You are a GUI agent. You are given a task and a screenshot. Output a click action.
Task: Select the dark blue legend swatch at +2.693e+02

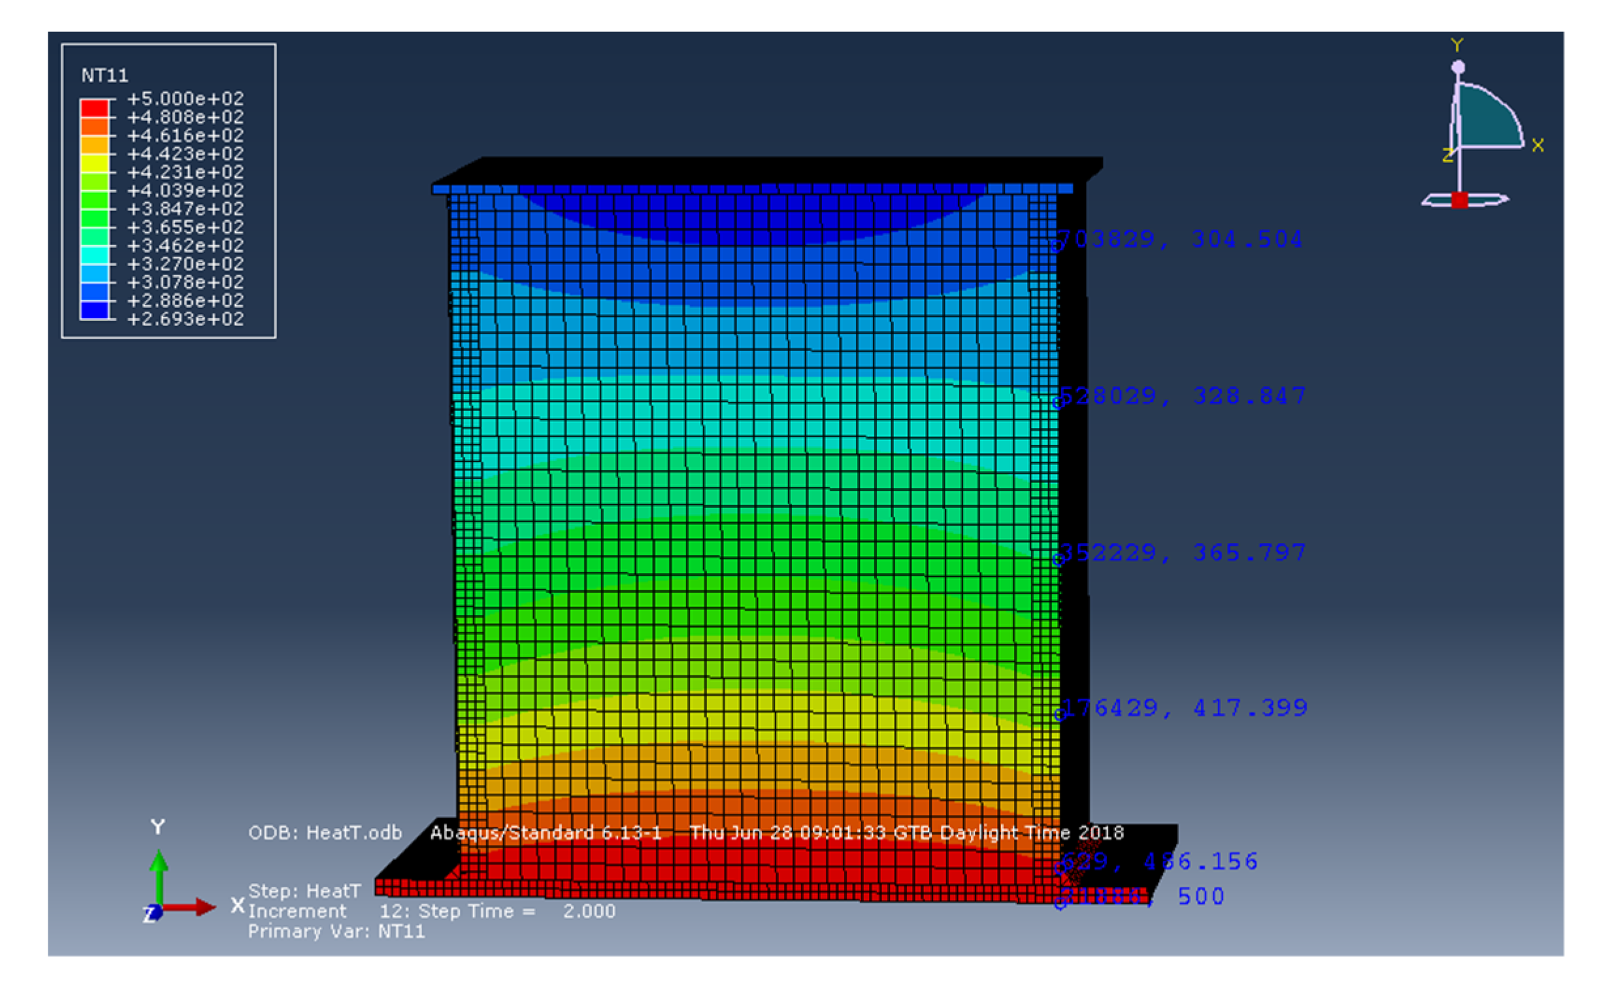95,310
